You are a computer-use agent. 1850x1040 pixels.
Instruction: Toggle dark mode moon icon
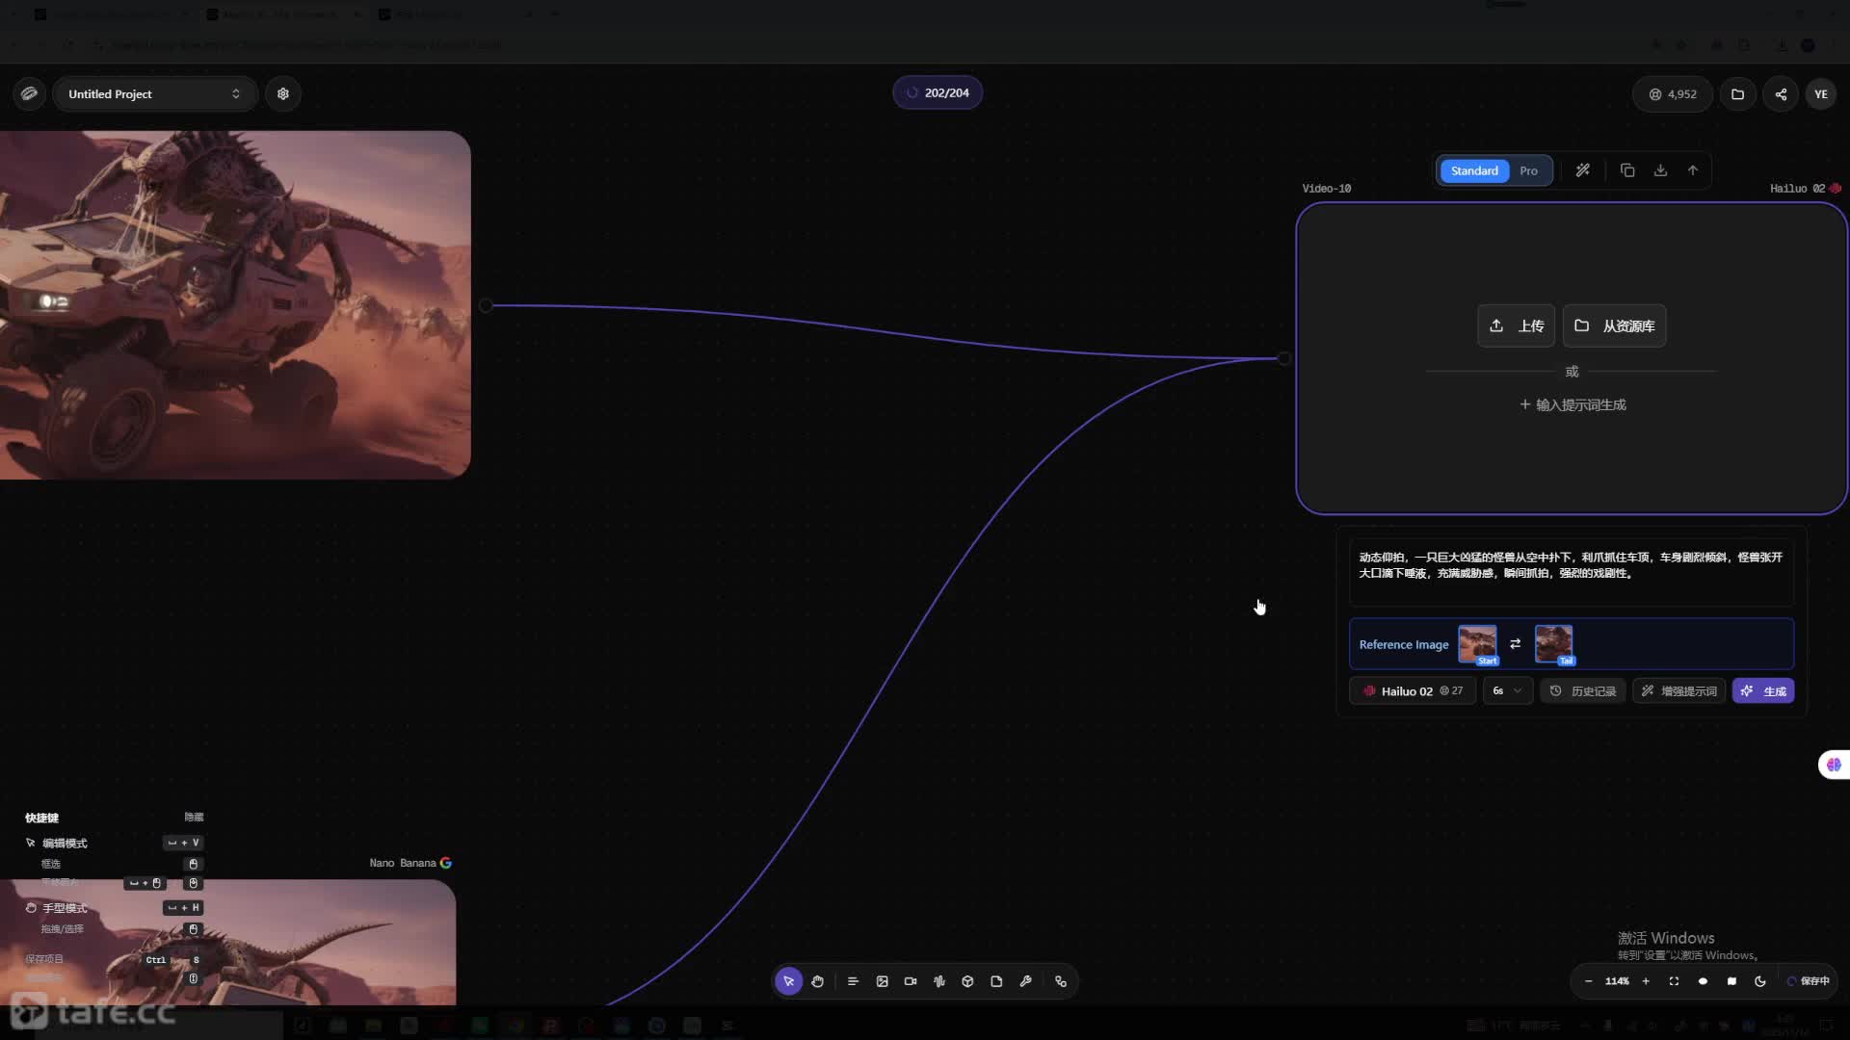click(x=1760, y=981)
